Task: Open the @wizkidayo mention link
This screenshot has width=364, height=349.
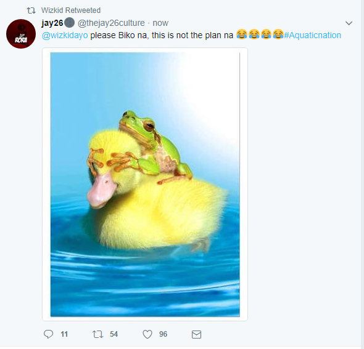Action: point(65,35)
